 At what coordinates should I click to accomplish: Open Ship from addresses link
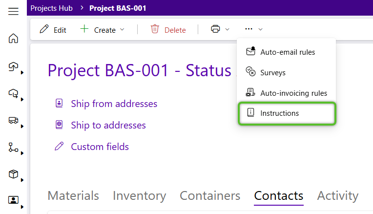coord(114,104)
